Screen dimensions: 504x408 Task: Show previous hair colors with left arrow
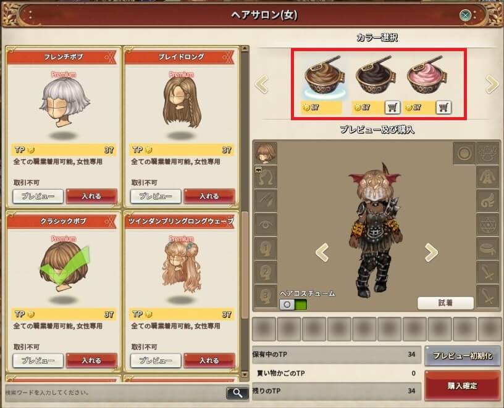click(262, 84)
